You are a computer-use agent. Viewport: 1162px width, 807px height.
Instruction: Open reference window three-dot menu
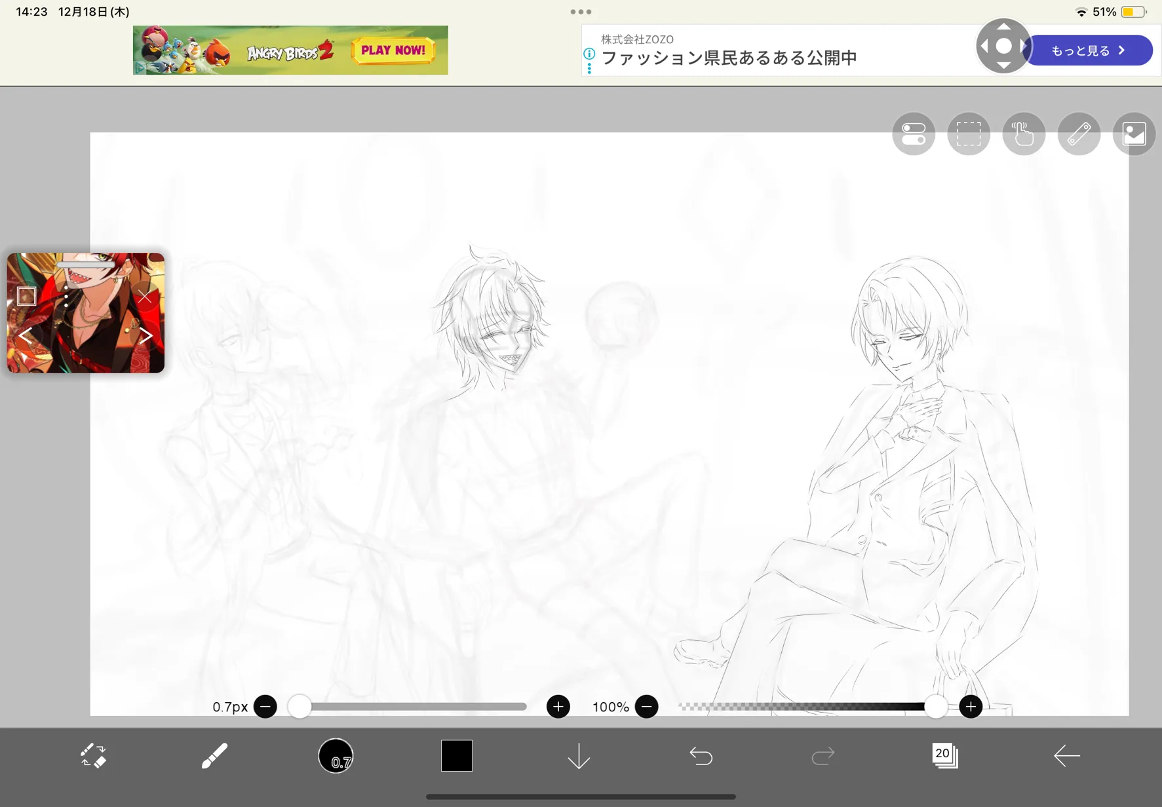pyautogui.click(x=66, y=297)
